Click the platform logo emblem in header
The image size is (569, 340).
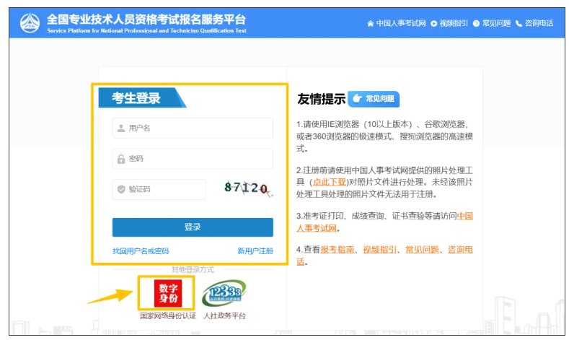[x=32, y=23]
